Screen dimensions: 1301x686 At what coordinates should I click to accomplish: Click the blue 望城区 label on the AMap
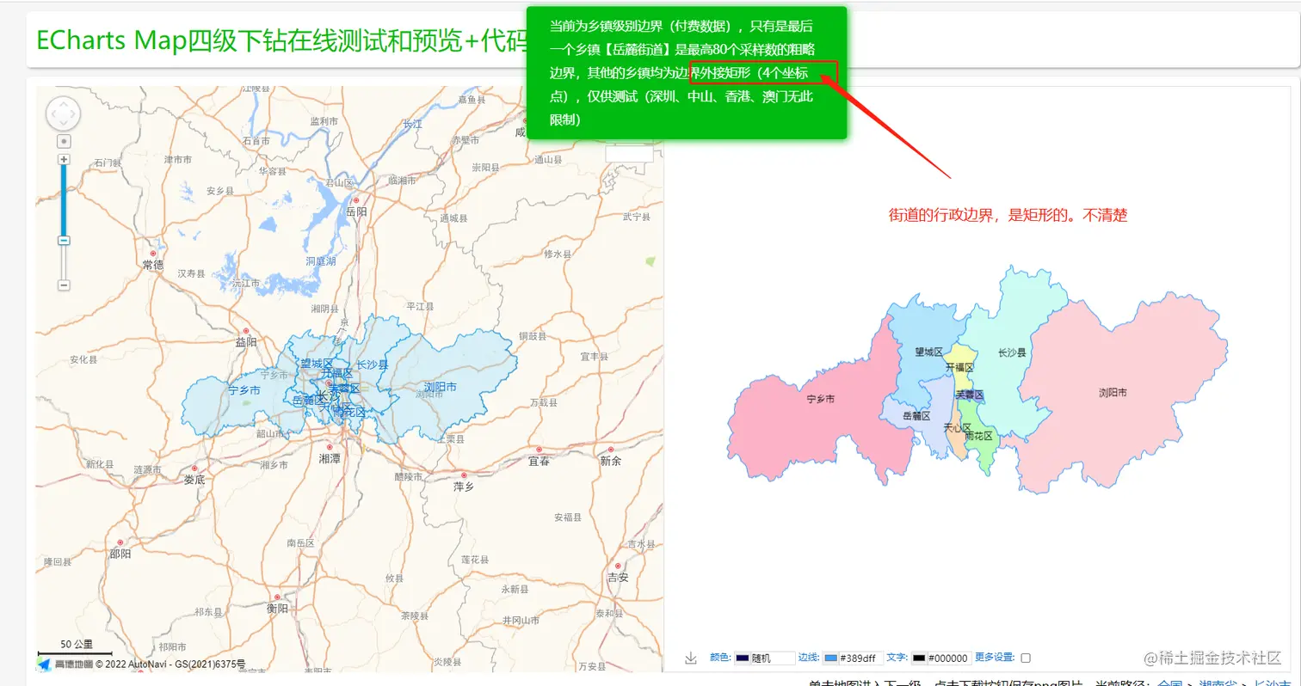(316, 364)
